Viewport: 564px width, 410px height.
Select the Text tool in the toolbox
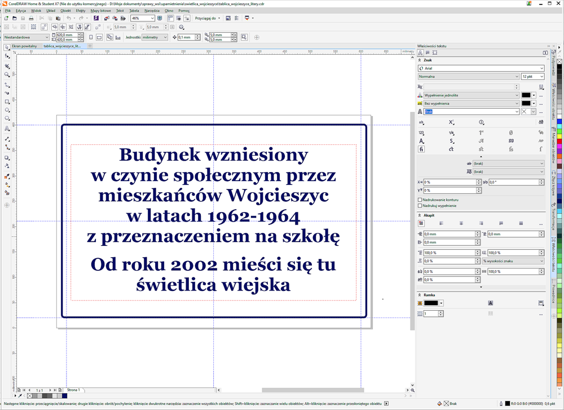pyautogui.click(x=7, y=129)
